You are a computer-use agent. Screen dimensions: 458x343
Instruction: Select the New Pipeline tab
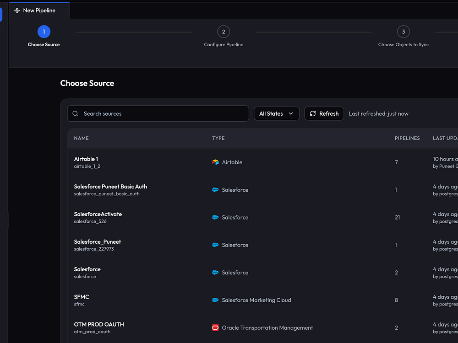(x=39, y=11)
